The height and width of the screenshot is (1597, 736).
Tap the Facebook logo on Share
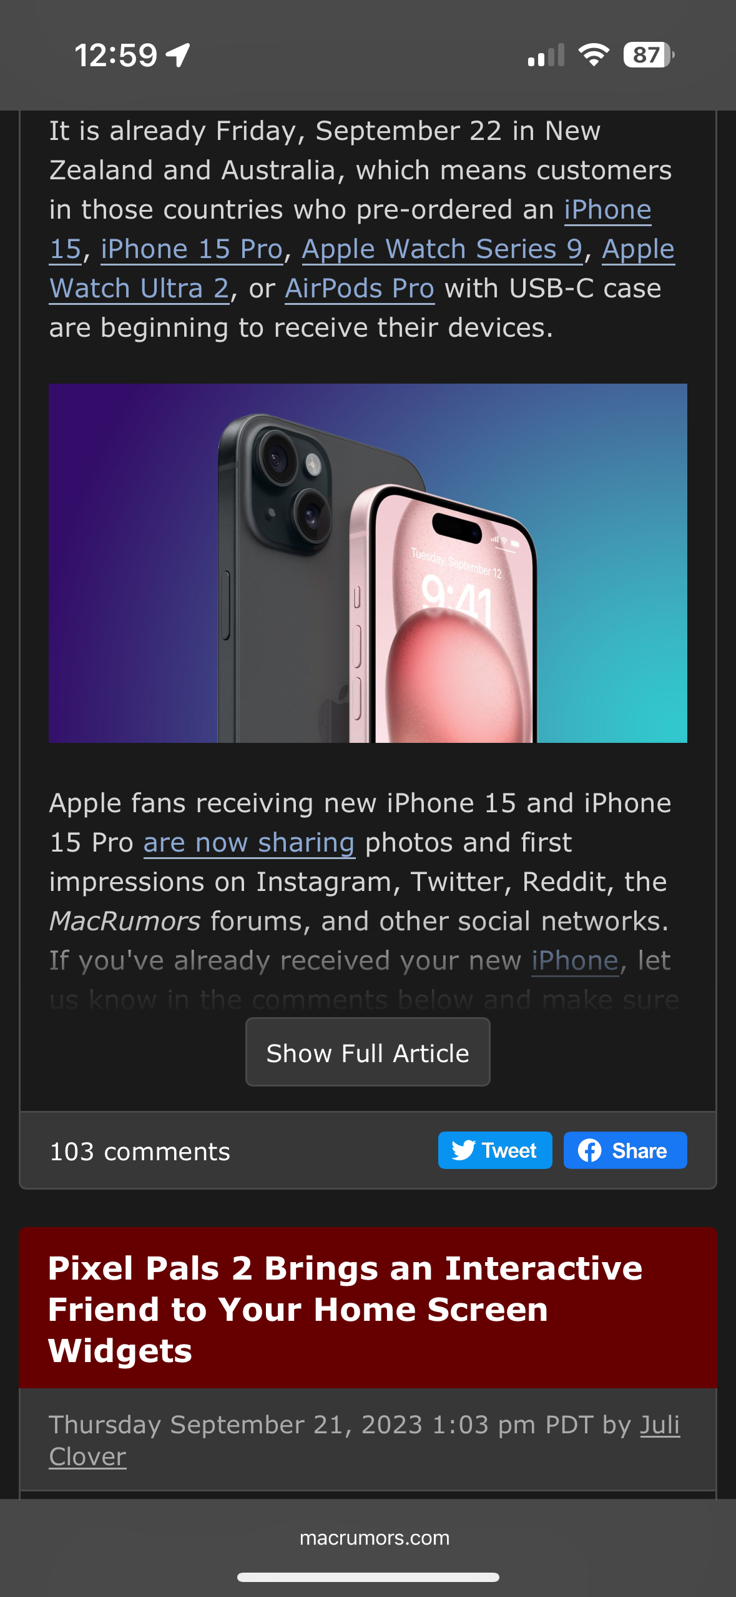pyautogui.click(x=589, y=1150)
